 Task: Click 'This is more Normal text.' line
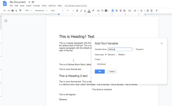70,69
